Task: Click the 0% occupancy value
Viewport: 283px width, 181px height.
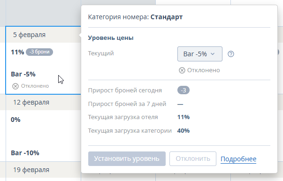Action: pyautogui.click(x=15, y=120)
